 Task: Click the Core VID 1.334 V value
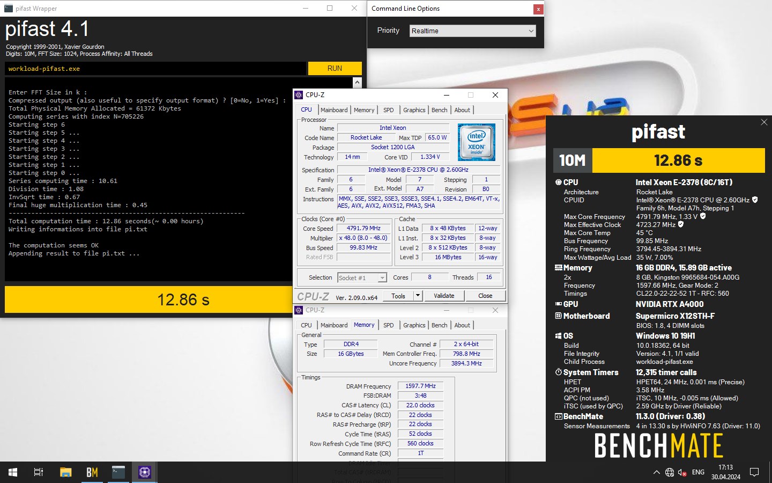click(x=430, y=157)
